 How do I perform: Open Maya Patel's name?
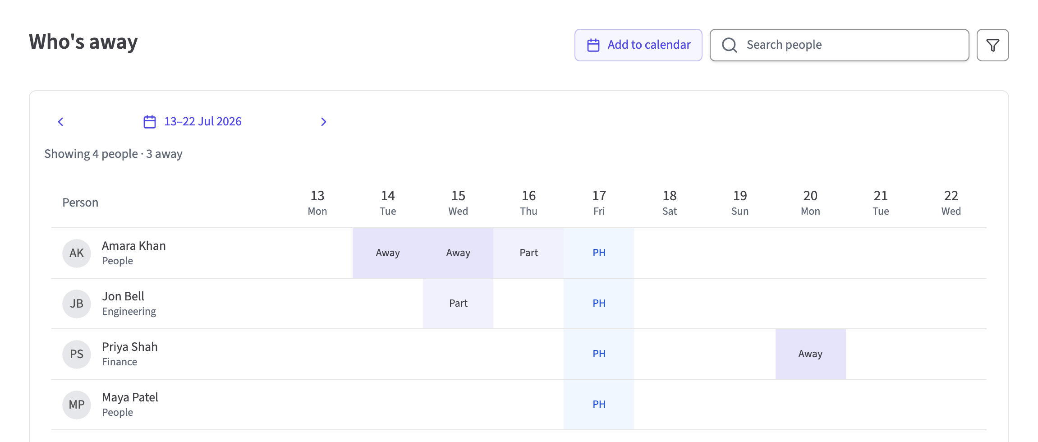130,397
